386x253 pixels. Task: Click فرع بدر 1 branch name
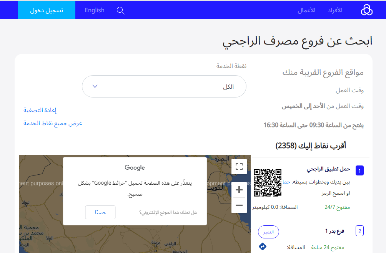pyautogui.click(x=334, y=231)
